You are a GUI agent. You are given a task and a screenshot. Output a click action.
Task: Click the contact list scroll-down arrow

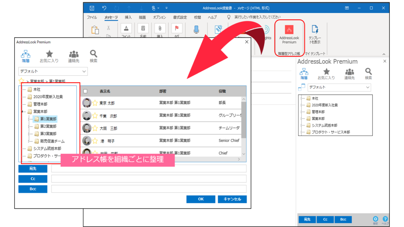[x=244, y=154]
